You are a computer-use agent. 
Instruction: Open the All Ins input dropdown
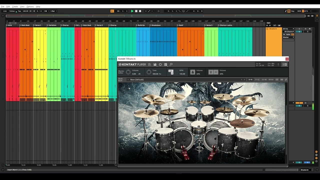[288, 29]
